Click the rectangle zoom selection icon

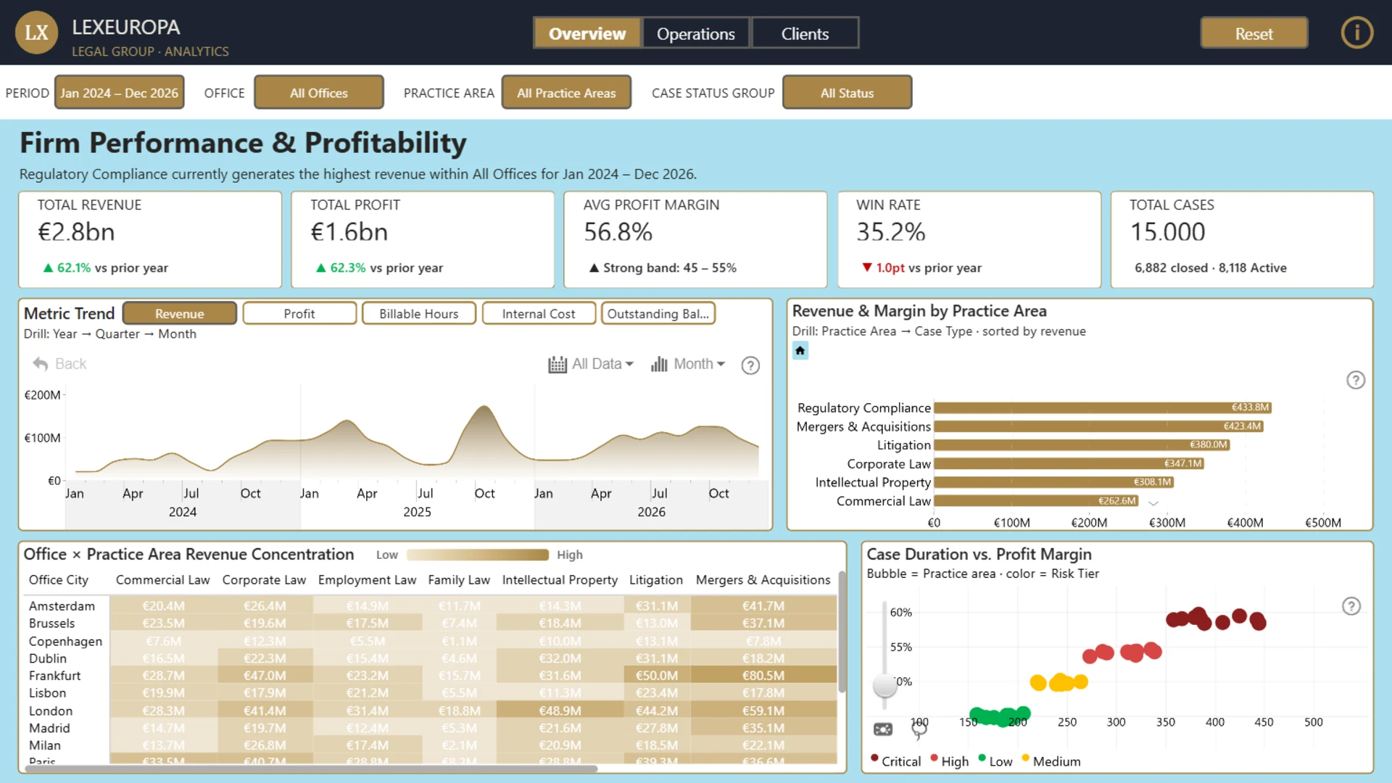pyautogui.click(x=883, y=729)
